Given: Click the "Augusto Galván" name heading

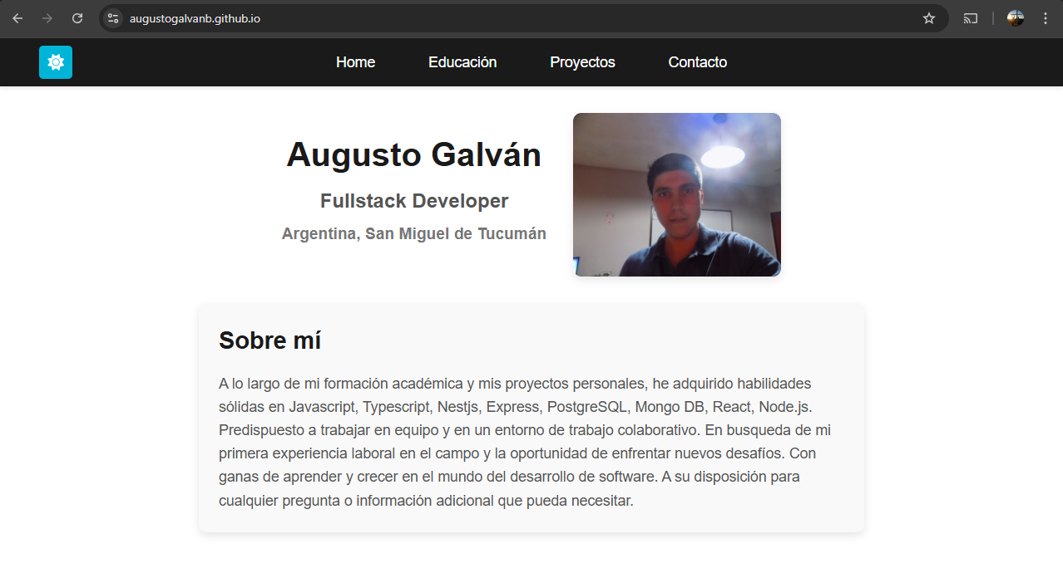Looking at the screenshot, I should click(x=413, y=155).
